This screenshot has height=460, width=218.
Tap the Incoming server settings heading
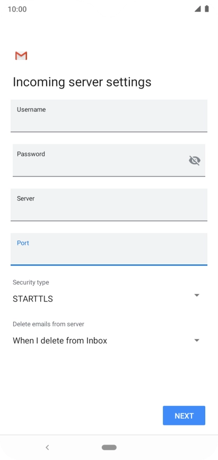tap(82, 82)
